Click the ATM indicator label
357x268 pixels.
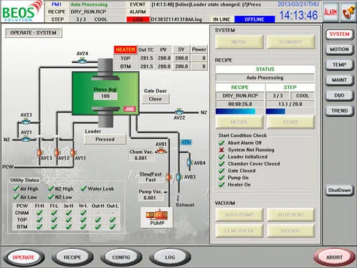[x=186, y=143]
